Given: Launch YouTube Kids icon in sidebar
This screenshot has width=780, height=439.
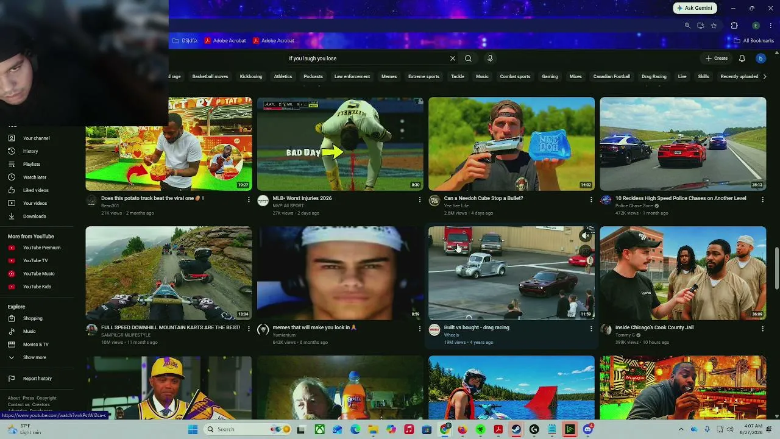Looking at the screenshot, I should tap(11, 287).
